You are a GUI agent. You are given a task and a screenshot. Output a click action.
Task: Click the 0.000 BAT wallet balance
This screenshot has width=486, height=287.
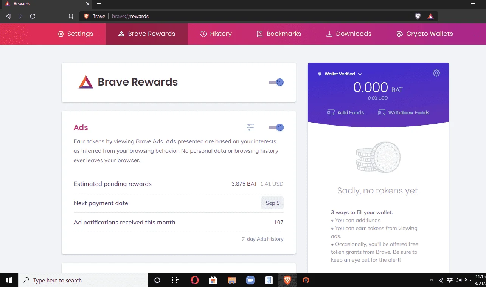(x=378, y=87)
